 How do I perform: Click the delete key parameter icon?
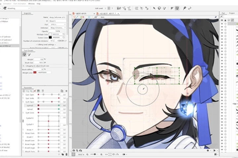click(35, 91)
